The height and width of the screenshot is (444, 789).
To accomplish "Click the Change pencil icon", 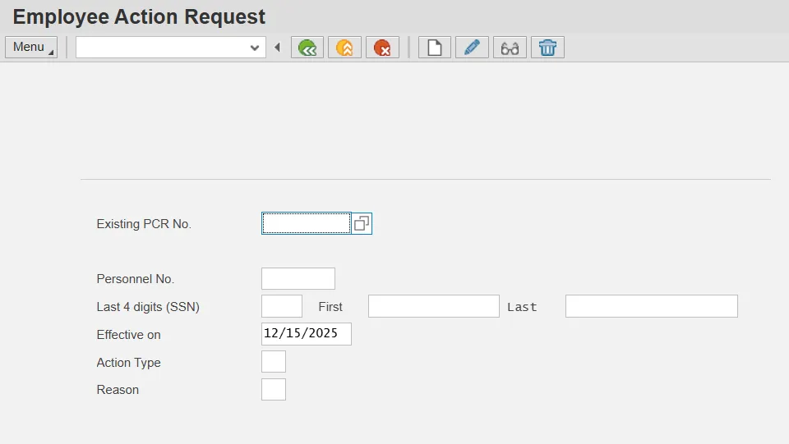I will tap(472, 48).
